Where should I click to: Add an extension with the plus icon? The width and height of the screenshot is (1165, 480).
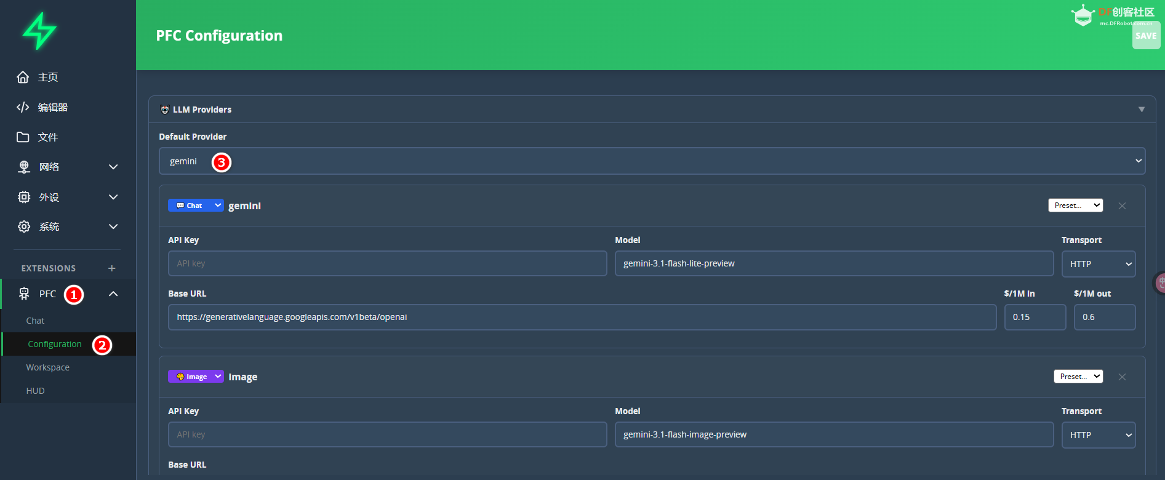pyautogui.click(x=112, y=268)
